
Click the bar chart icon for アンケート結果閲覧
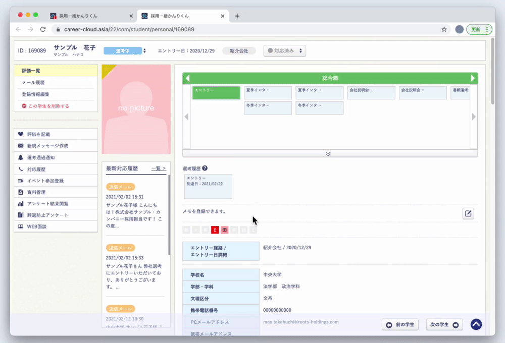click(x=21, y=204)
